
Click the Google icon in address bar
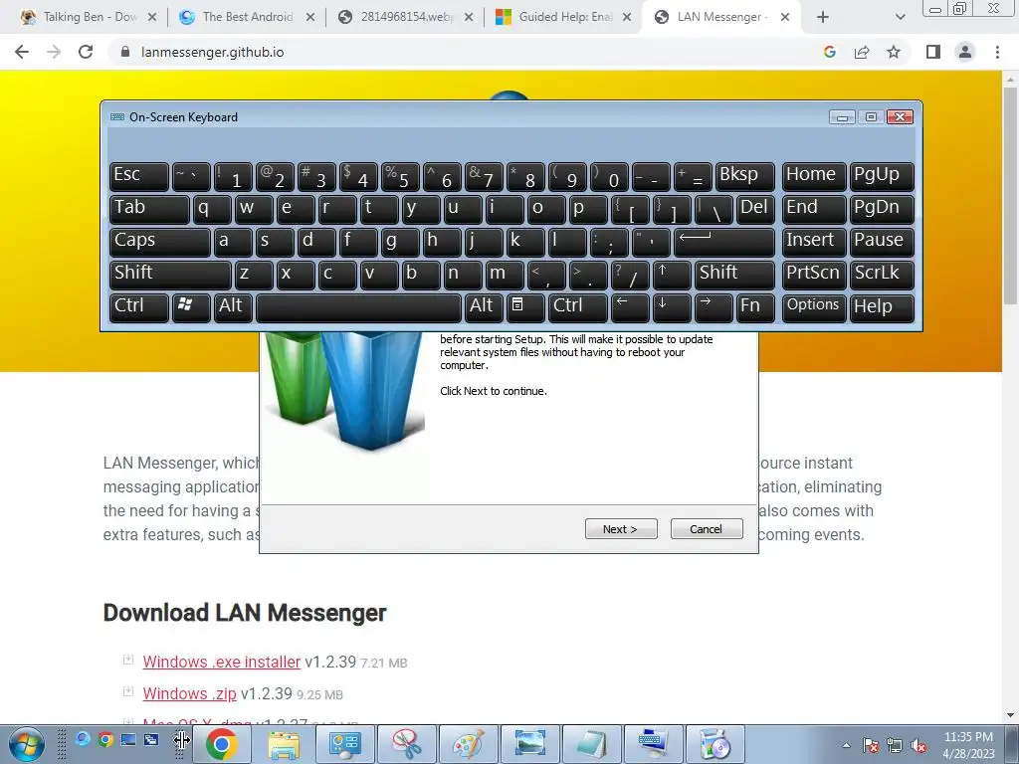coord(830,52)
